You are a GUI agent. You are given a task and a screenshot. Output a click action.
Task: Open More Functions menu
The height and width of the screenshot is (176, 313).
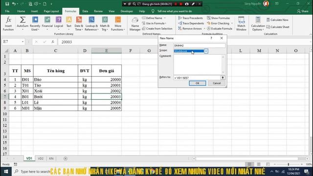(118, 24)
